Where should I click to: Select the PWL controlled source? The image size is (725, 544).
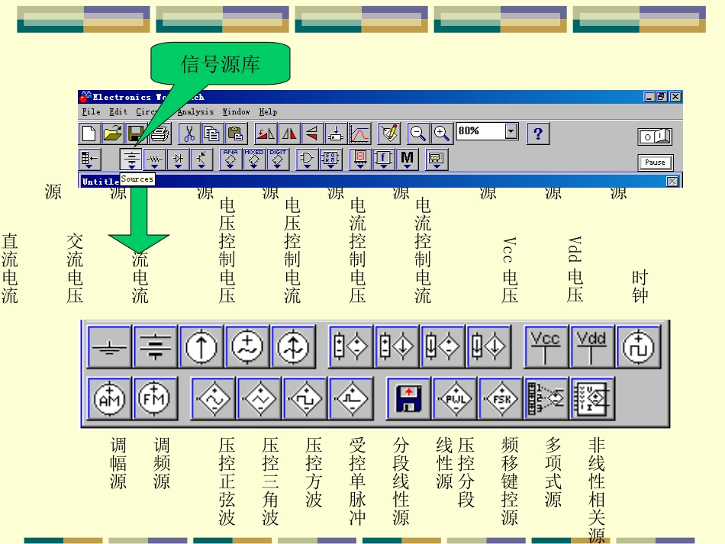click(x=455, y=398)
